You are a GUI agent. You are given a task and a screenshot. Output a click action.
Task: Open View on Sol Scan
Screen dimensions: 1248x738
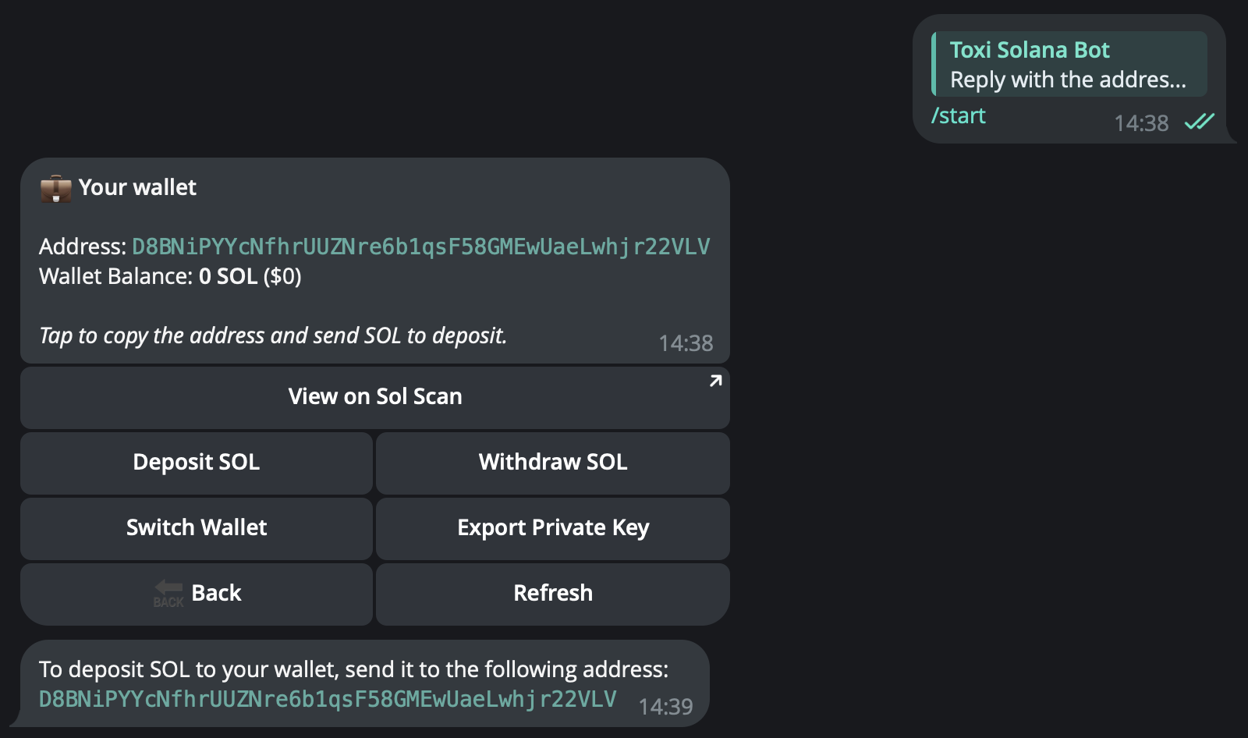click(x=374, y=397)
